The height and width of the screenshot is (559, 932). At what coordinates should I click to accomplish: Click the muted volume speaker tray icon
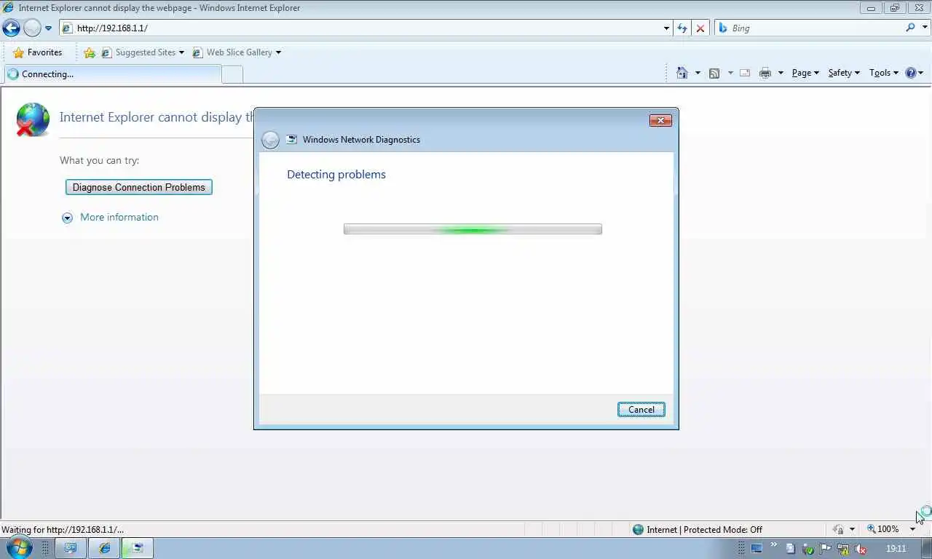861,549
